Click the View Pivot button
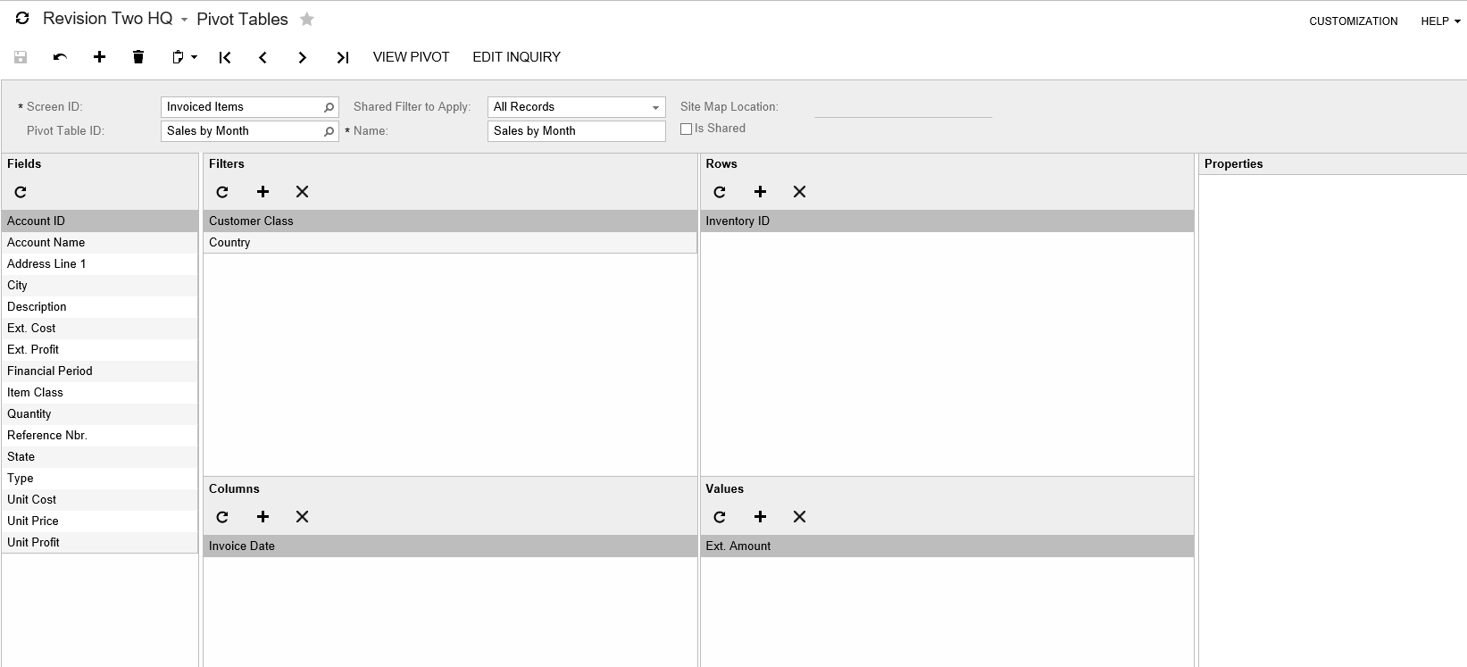Image resolution: width=1467 pixels, height=667 pixels. tap(411, 57)
